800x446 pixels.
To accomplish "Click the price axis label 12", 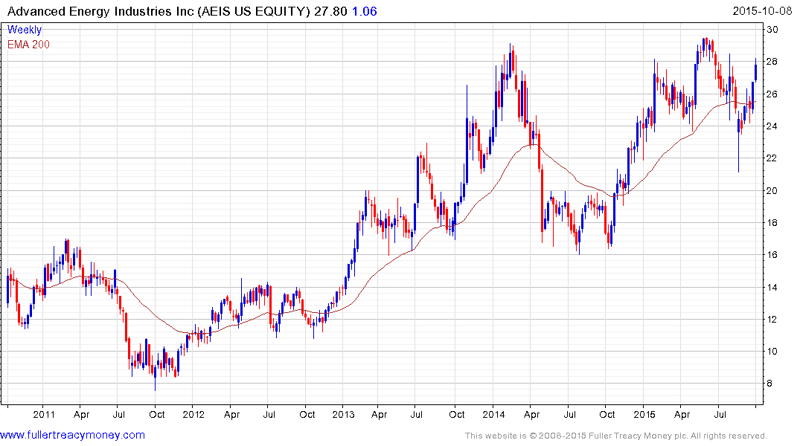I will tap(772, 319).
